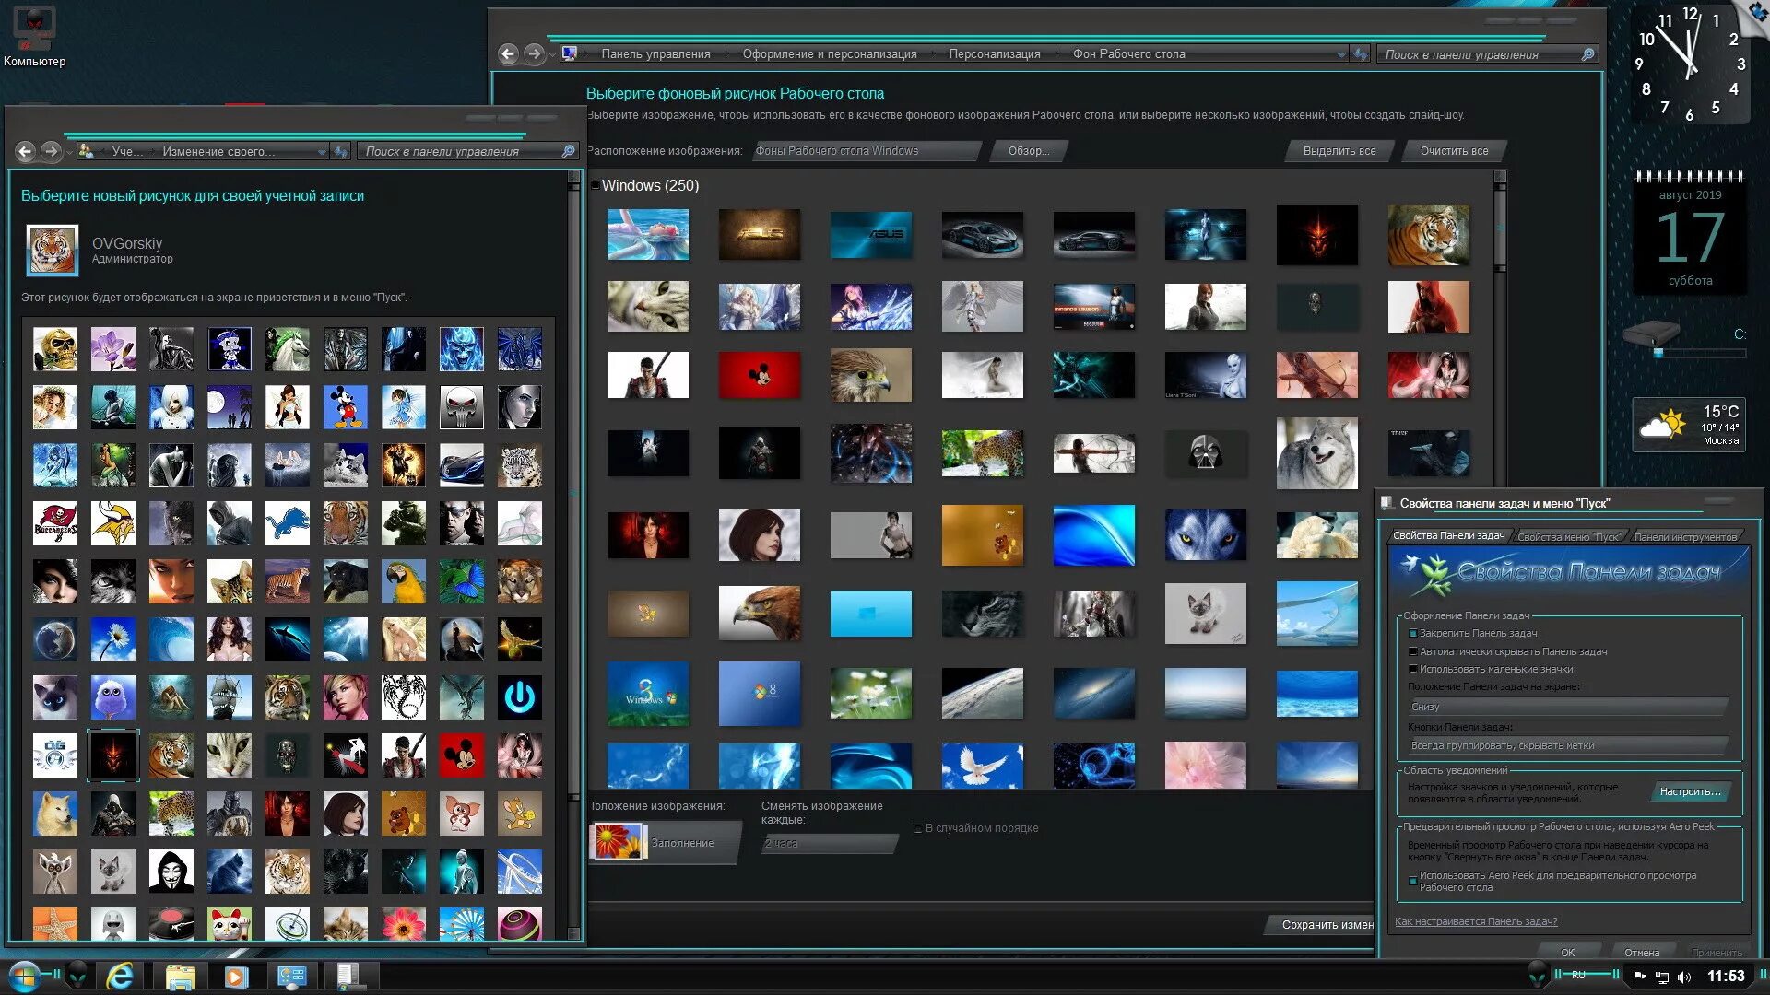Open Windows Explorer folder icon on taskbar
Screen dimensions: 1770x995
180,976
